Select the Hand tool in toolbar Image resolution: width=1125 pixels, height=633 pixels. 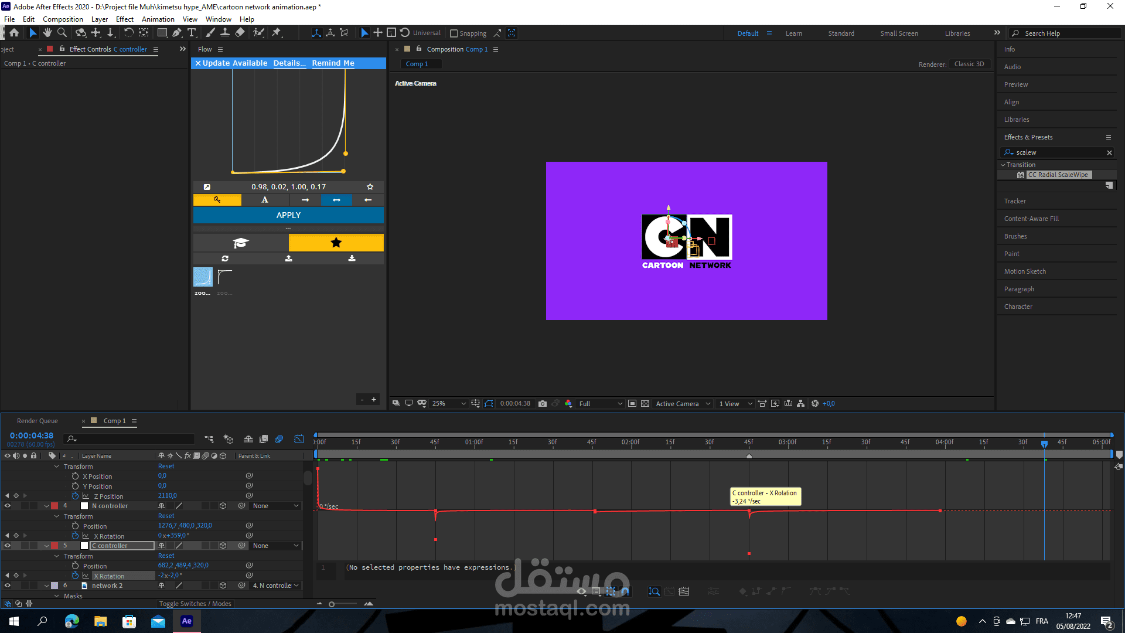pyautogui.click(x=47, y=33)
